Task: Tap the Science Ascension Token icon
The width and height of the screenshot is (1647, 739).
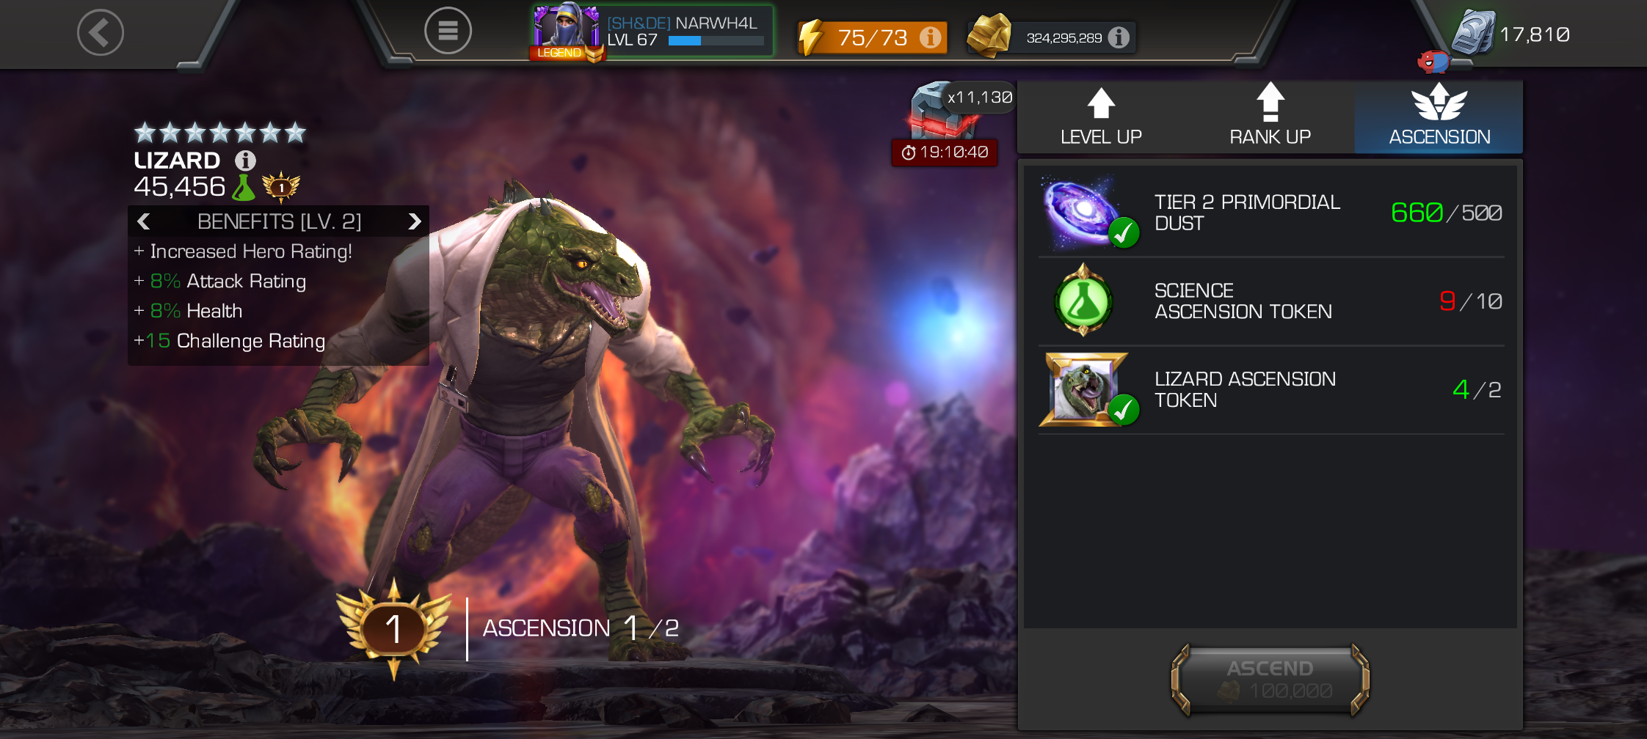Action: click(x=1083, y=301)
